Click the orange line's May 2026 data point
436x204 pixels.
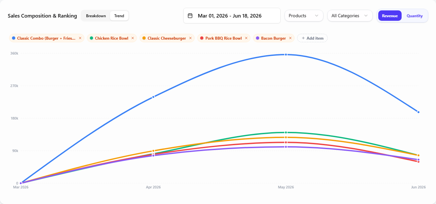pyautogui.click(x=286, y=137)
